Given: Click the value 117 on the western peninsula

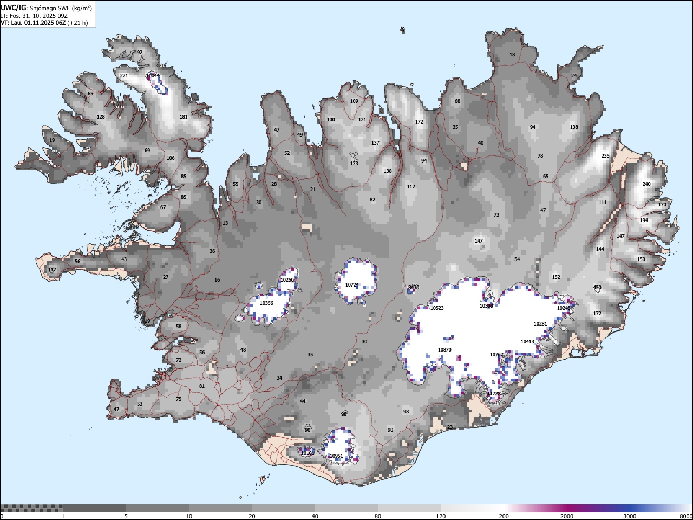Looking at the screenshot, I should point(52,270).
